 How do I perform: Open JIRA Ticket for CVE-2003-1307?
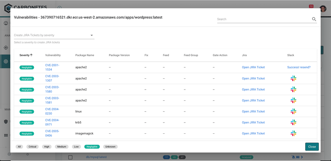[x=253, y=78]
